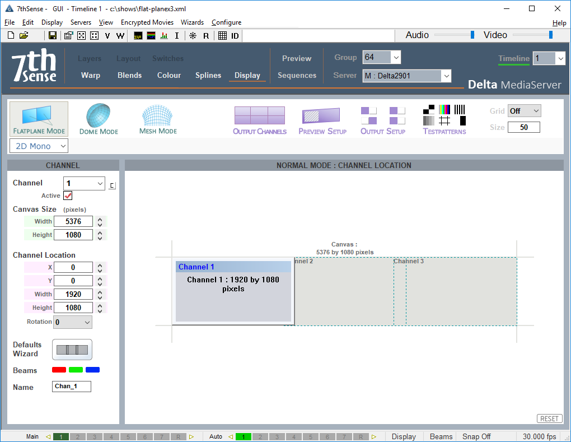Select Auto page 1
Screen dimensions: 571x442
click(244, 436)
